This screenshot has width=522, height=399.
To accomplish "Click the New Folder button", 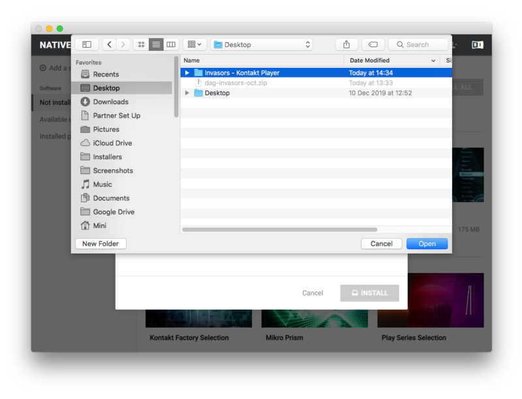I will click(x=100, y=244).
